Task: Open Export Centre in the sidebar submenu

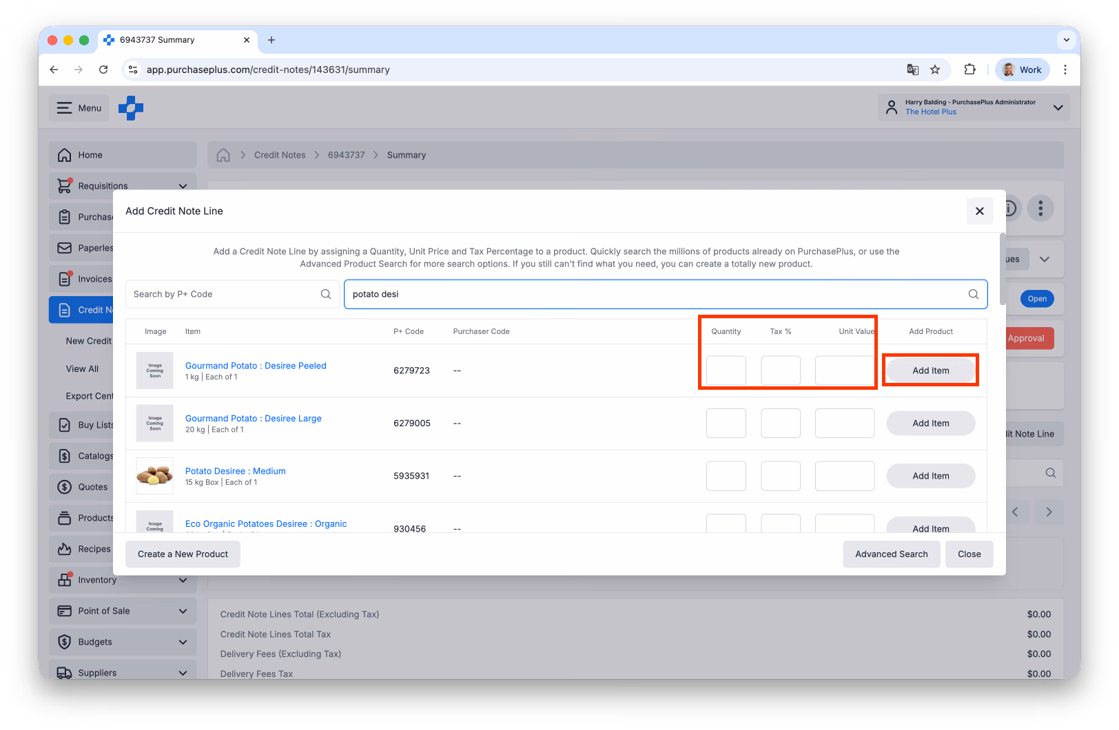Action: [90, 396]
